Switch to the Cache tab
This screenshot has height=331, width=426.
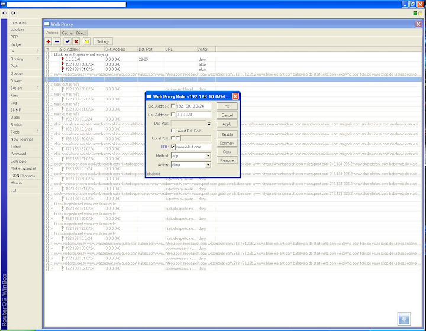(x=67, y=33)
